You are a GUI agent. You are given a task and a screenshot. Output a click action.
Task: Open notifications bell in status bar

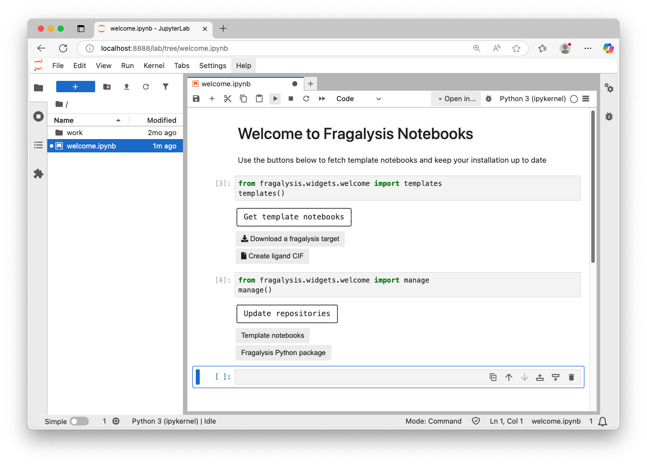(603, 422)
